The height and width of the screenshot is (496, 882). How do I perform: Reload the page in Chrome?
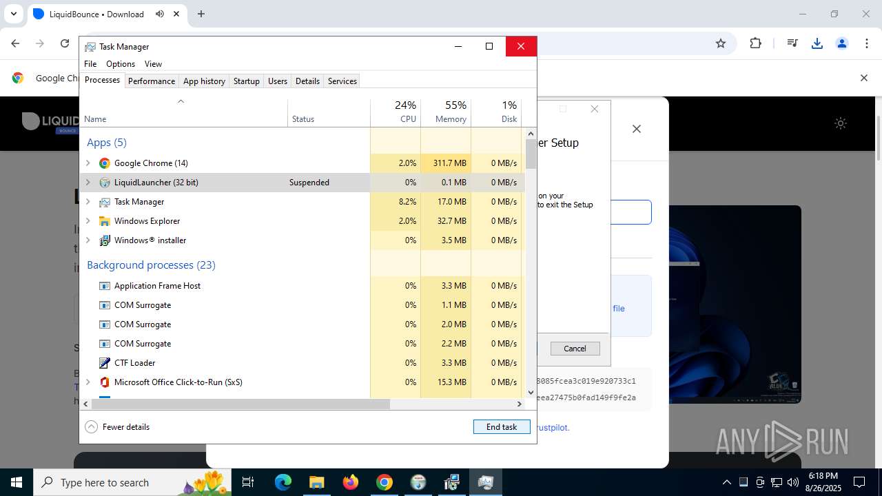click(x=65, y=43)
